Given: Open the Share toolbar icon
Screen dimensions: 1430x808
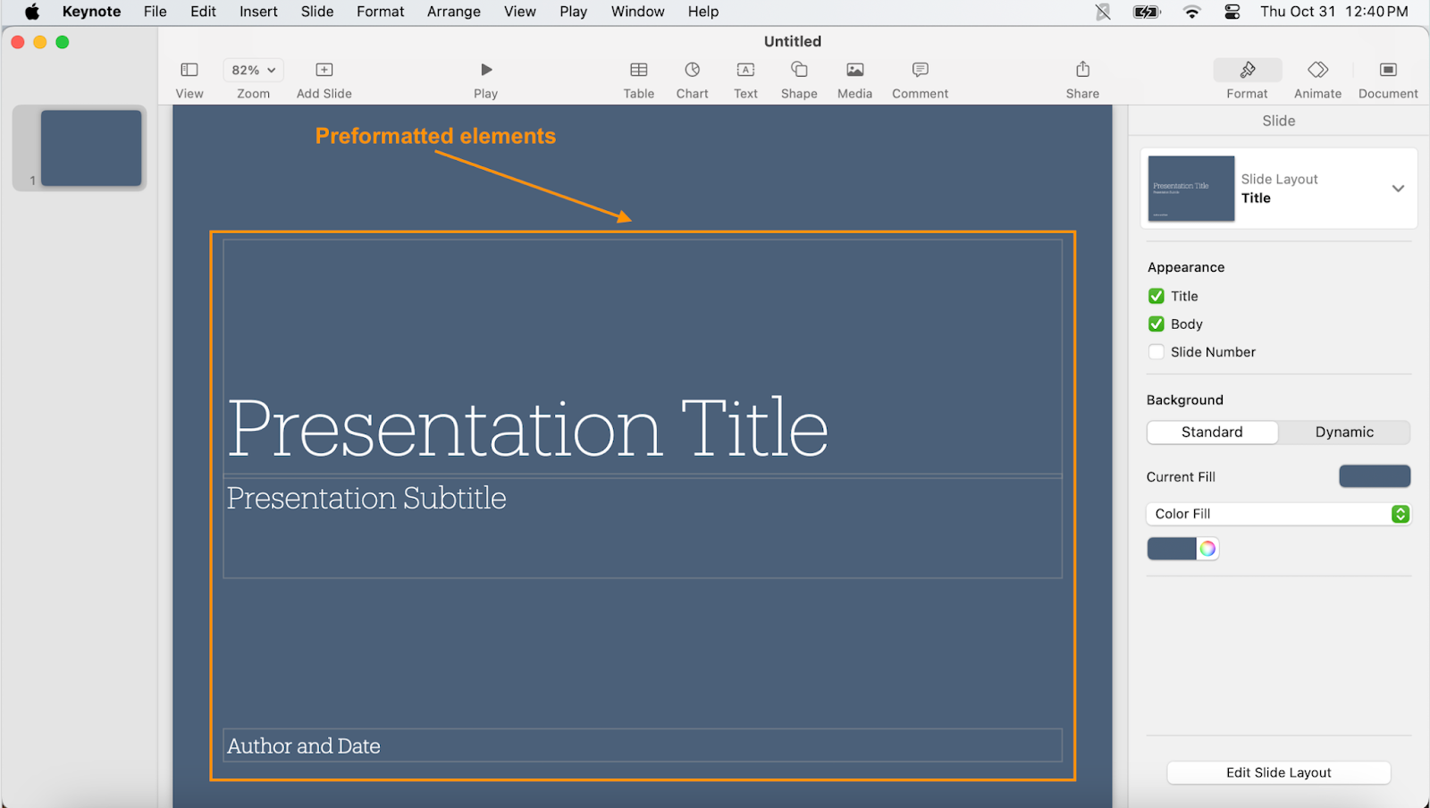Looking at the screenshot, I should tap(1082, 71).
